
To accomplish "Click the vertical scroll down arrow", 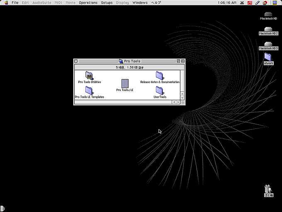I will [182, 98].
